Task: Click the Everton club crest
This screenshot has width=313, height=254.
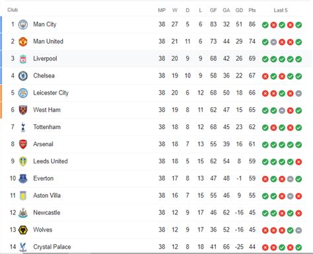Action: tap(23, 179)
